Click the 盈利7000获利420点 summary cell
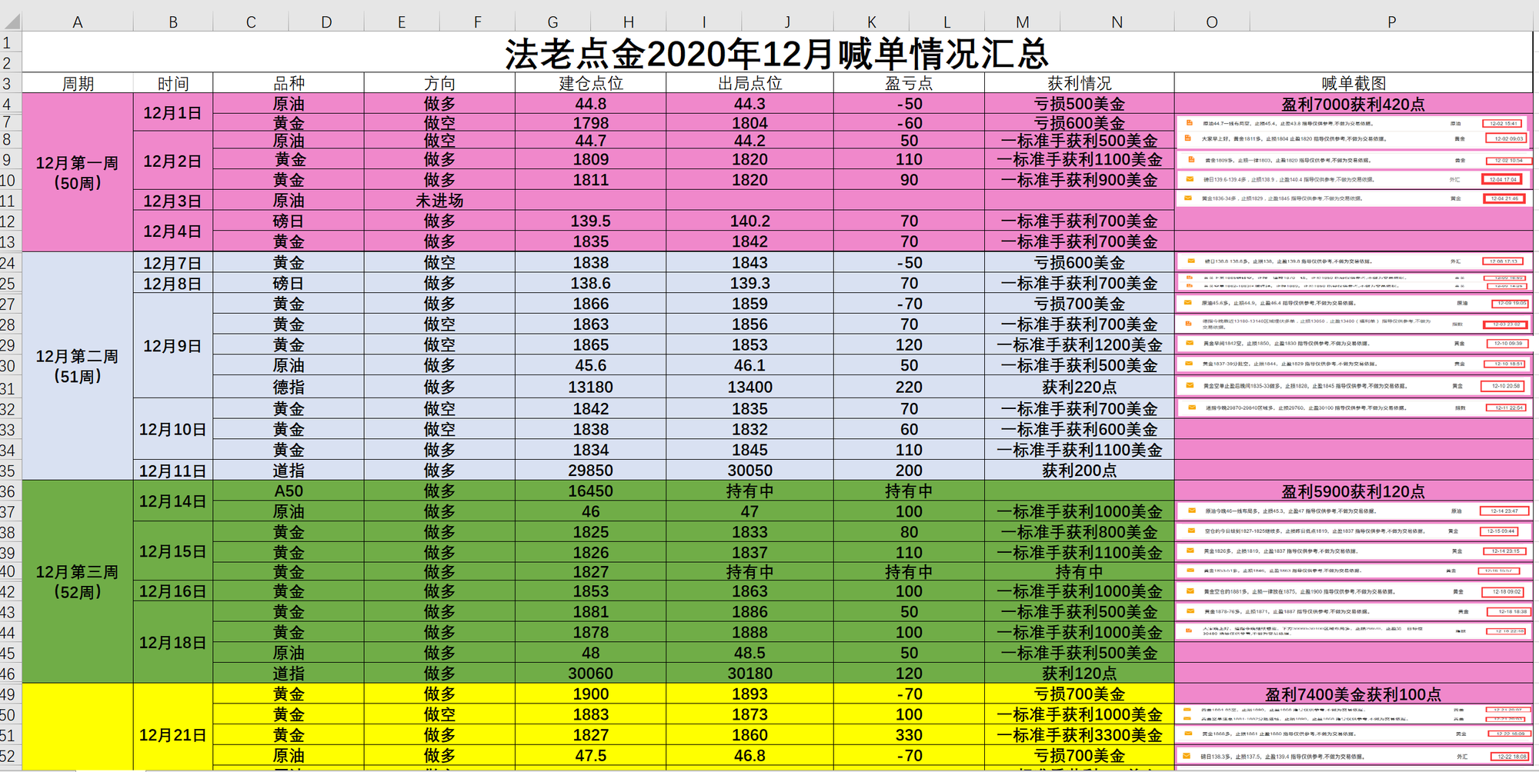 click(x=1354, y=105)
